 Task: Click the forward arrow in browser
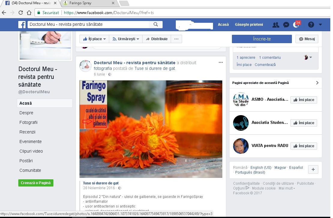pos(12,13)
